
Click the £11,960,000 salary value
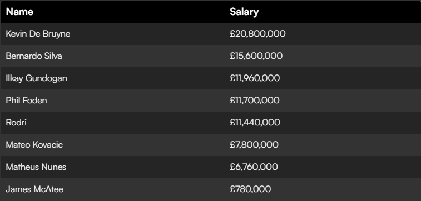pyautogui.click(x=255, y=78)
